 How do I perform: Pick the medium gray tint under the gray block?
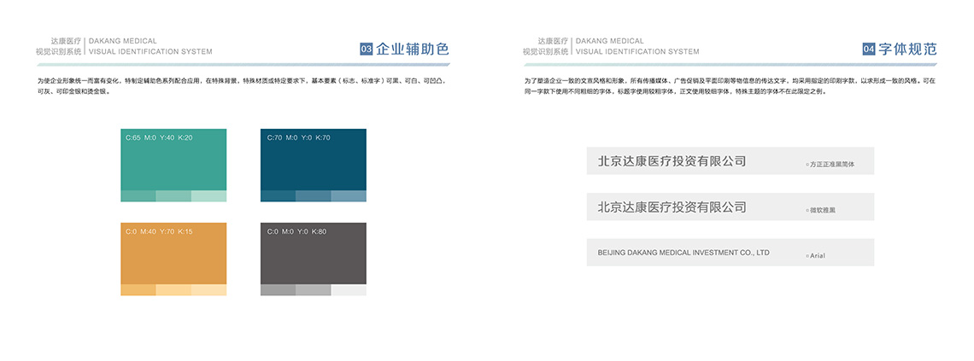278,289
